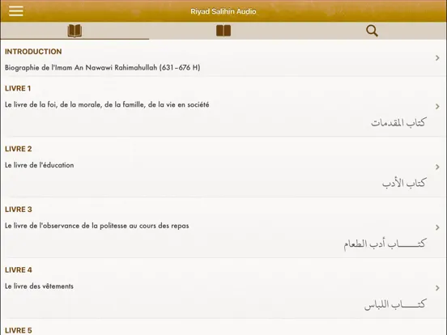Viewport: 447px width, 335px height.
Task: Open Le livre de l'observance de la politesse
Action: click(x=97, y=226)
